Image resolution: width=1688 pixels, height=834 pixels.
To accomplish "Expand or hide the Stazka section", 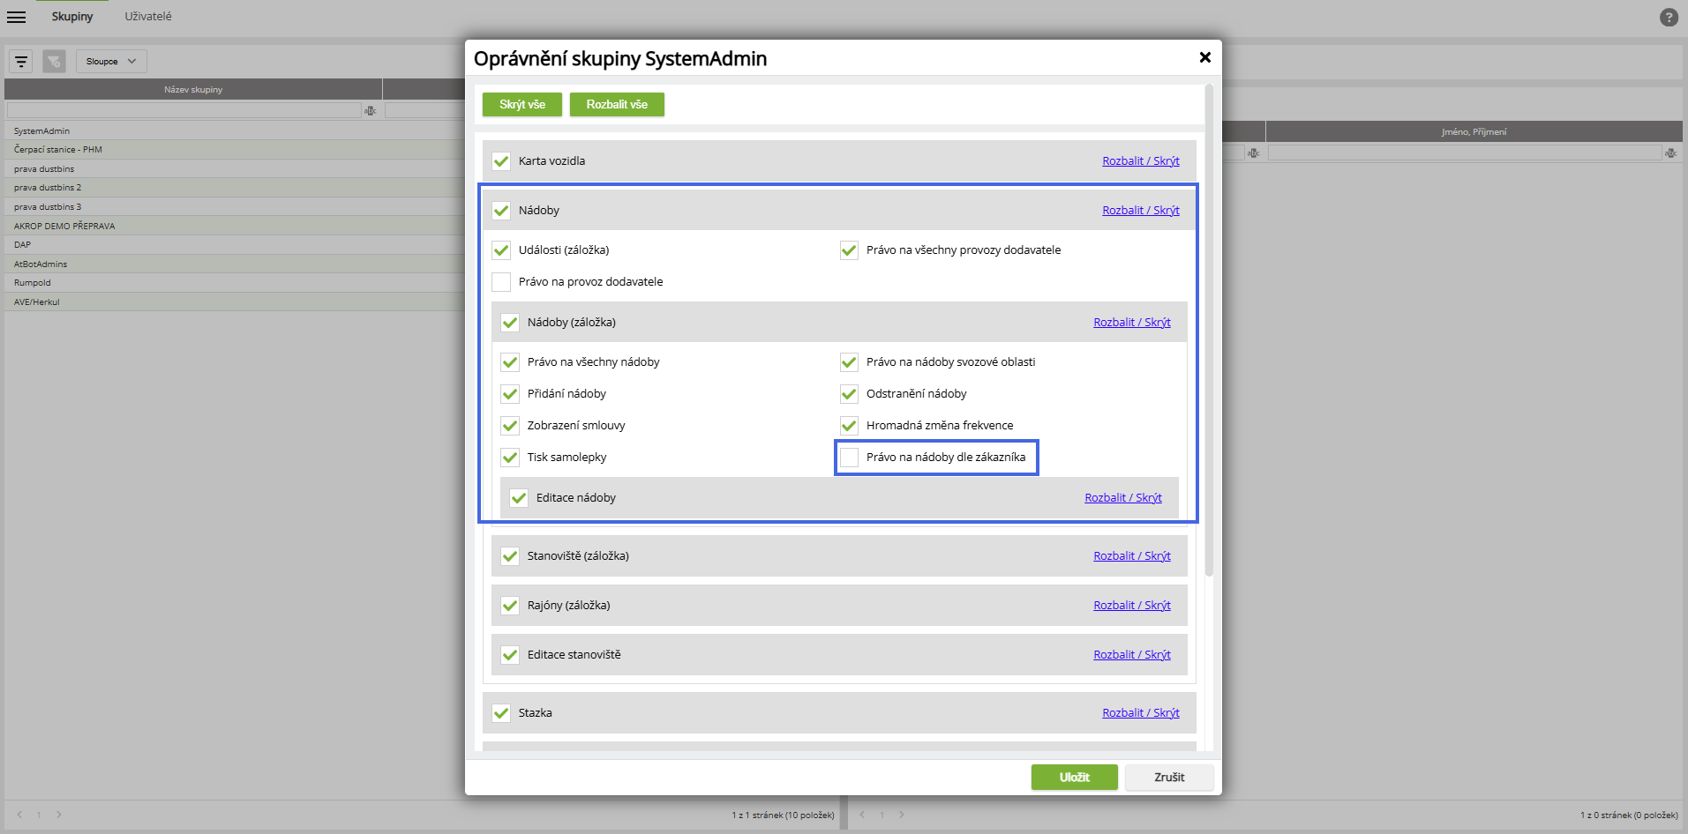I will point(1141,713).
